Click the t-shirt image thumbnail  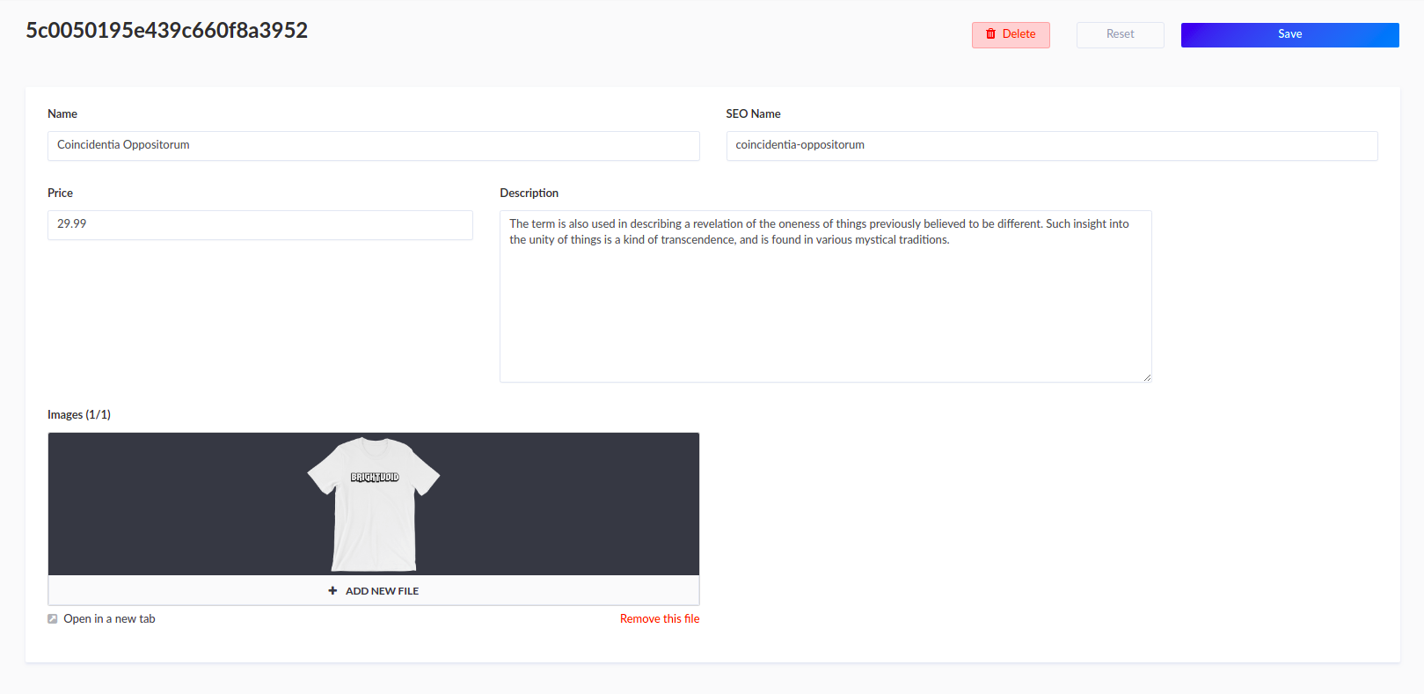pyautogui.click(x=373, y=503)
